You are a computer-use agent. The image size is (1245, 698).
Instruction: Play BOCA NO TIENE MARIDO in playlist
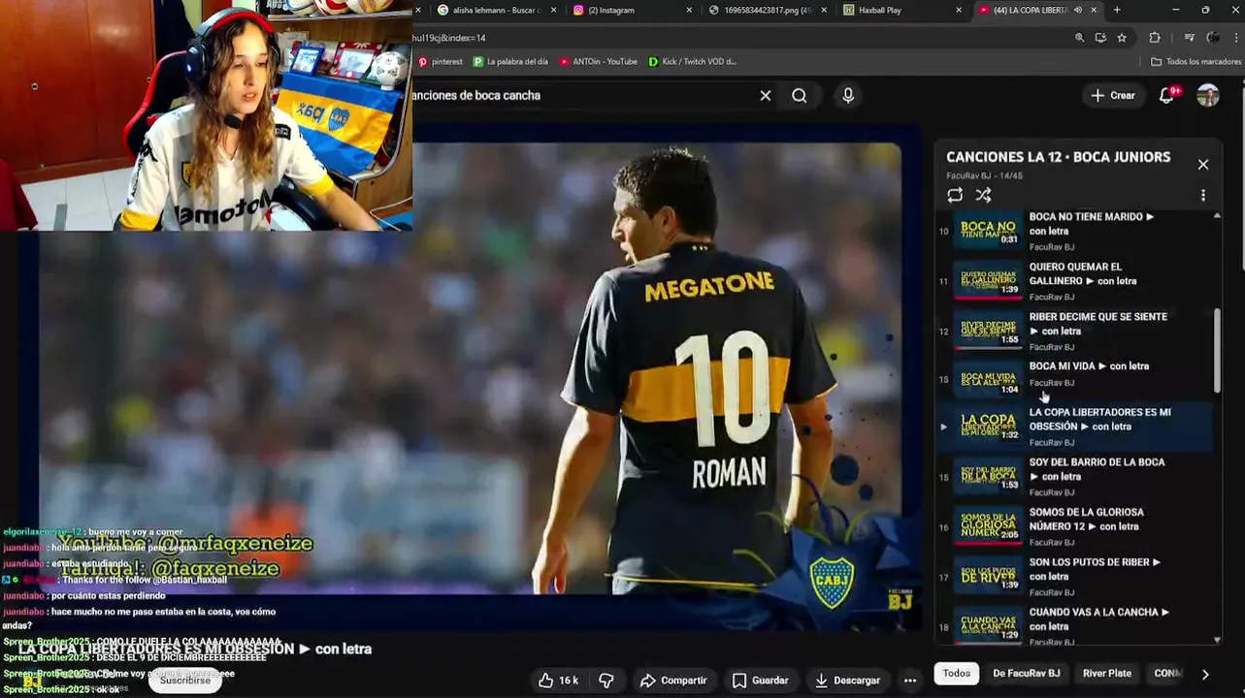[x=1075, y=231]
